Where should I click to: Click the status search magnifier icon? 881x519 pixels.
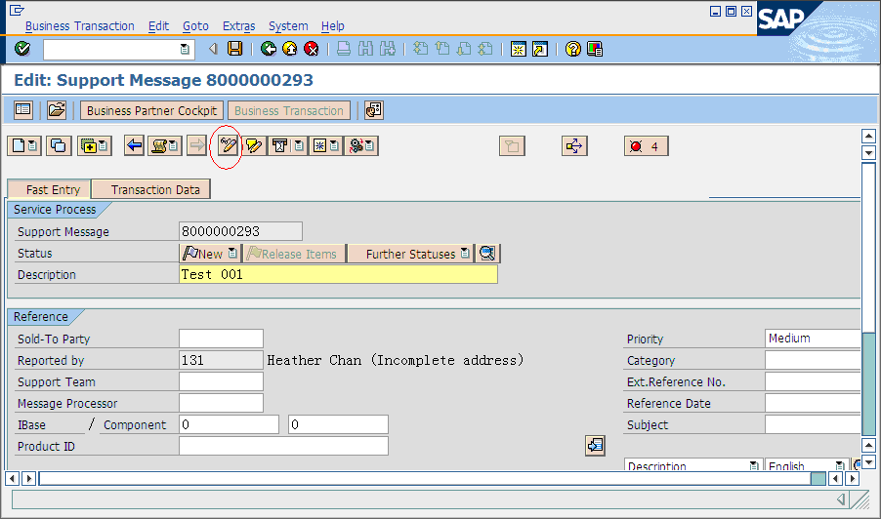pyautogui.click(x=487, y=254)
